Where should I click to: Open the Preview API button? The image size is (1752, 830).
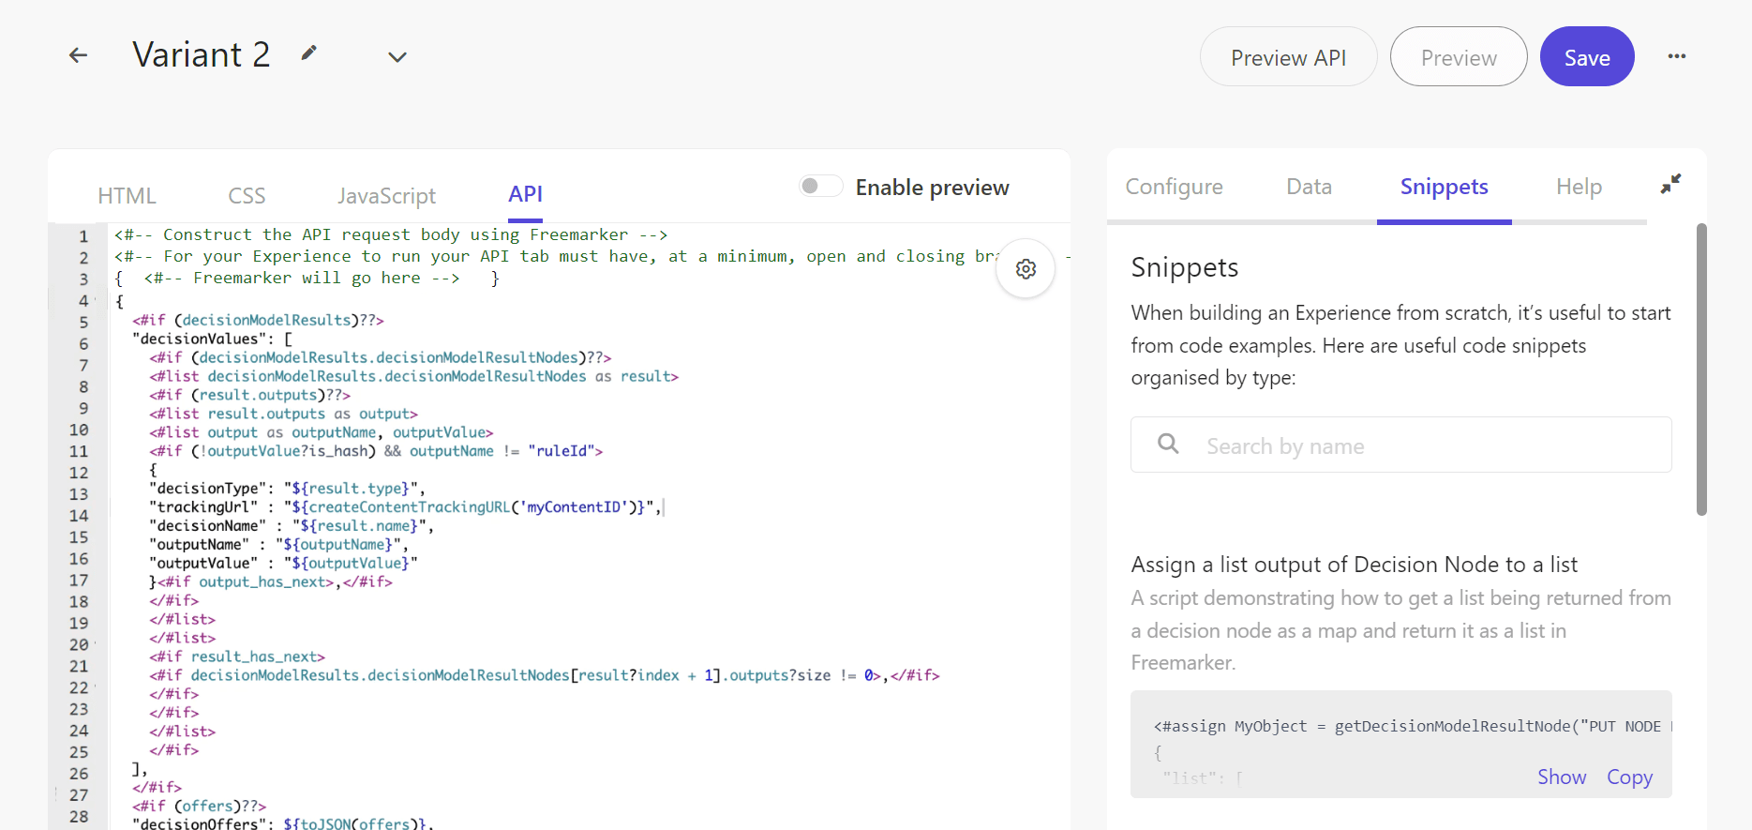pos(1288,57)
